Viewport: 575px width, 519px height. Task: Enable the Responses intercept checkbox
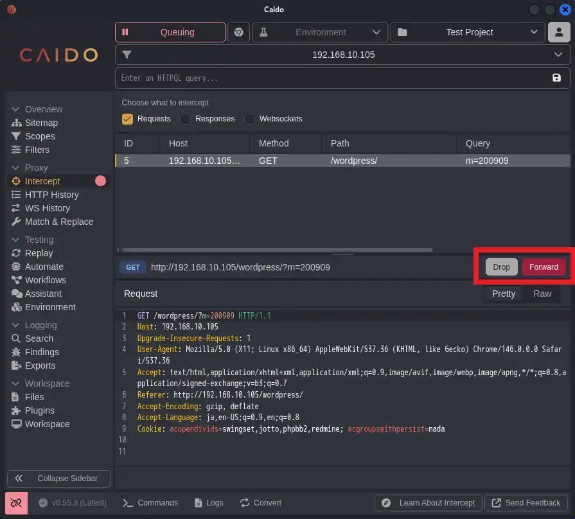coord(185,119)
